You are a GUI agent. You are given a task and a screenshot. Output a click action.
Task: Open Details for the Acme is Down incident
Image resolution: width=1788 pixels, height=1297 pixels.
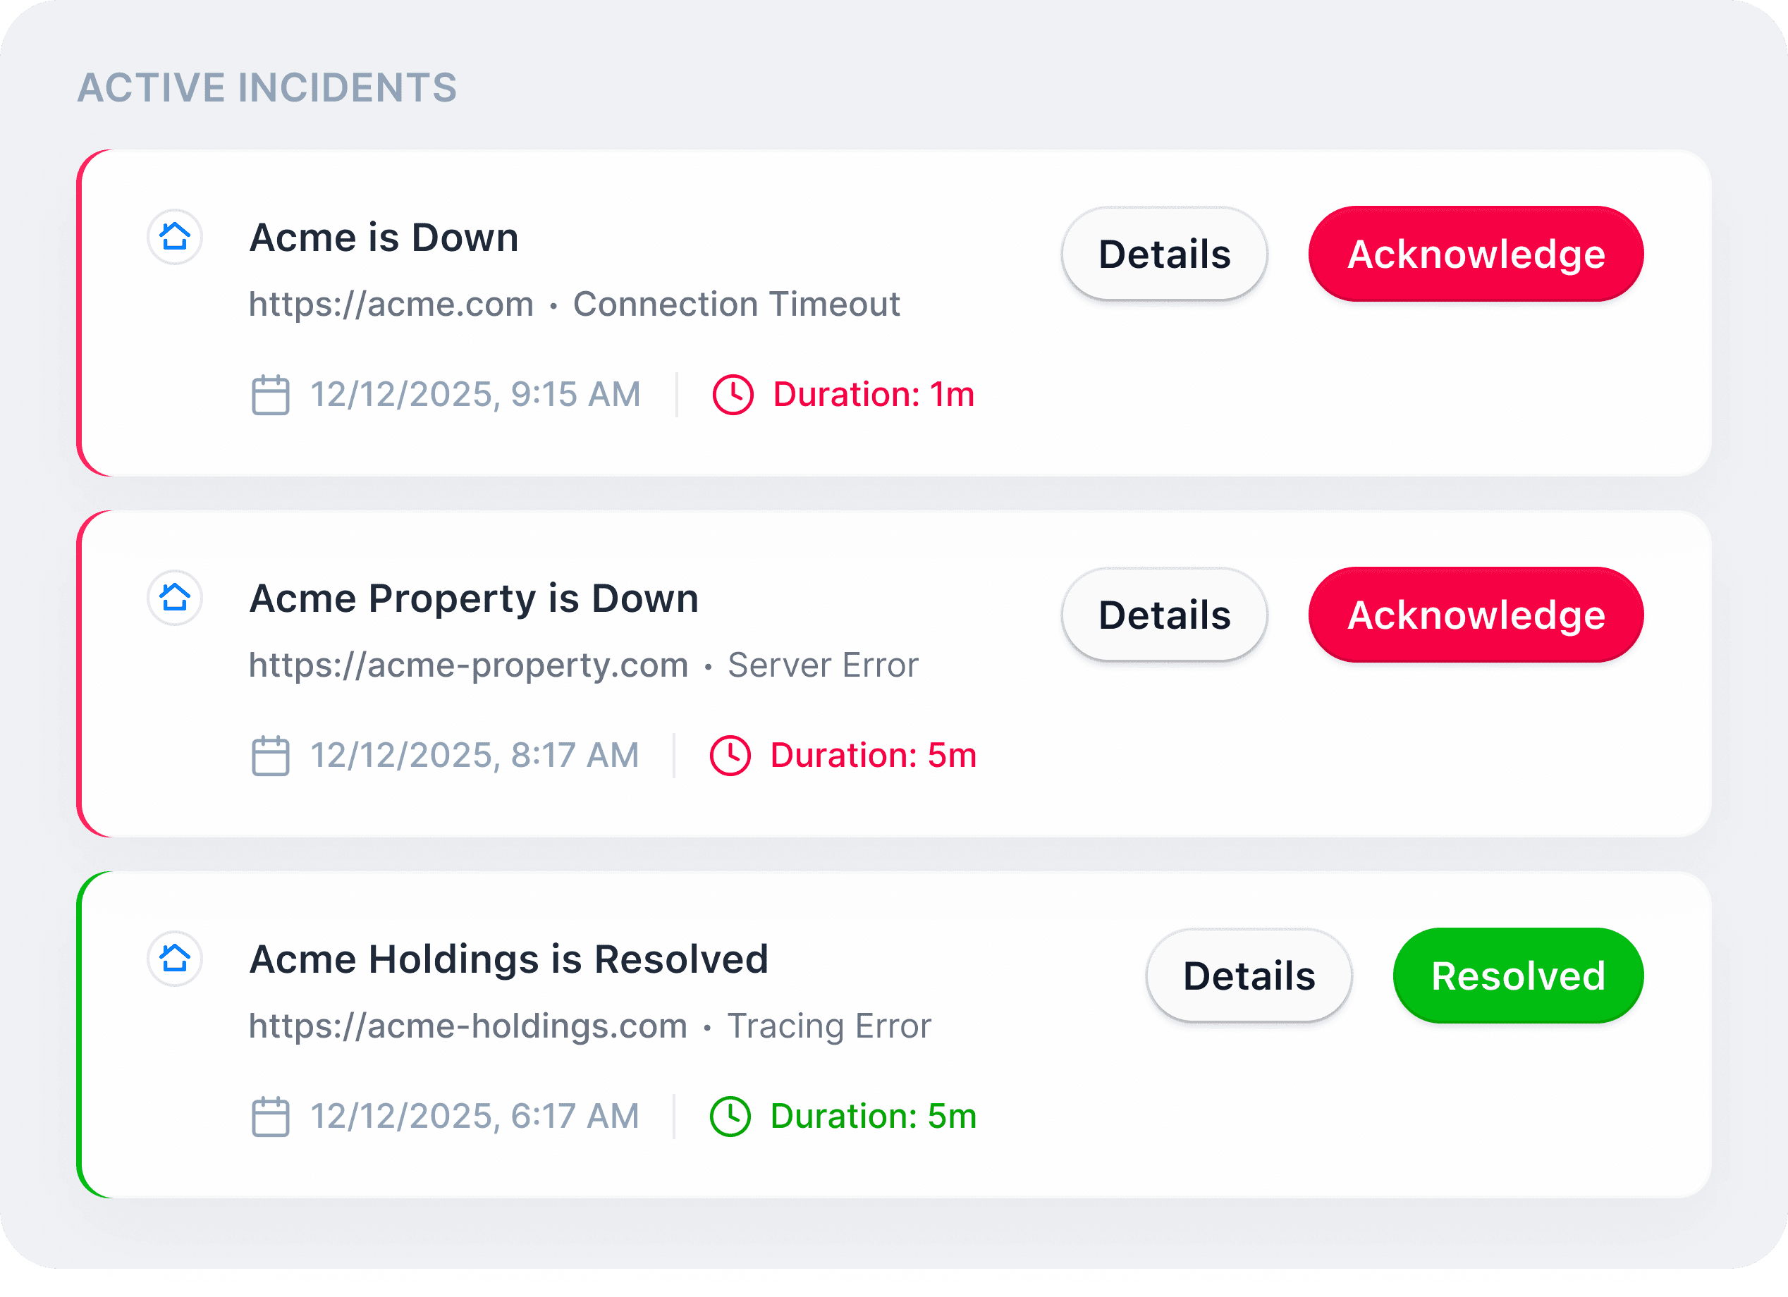[x=1163, y=253]
